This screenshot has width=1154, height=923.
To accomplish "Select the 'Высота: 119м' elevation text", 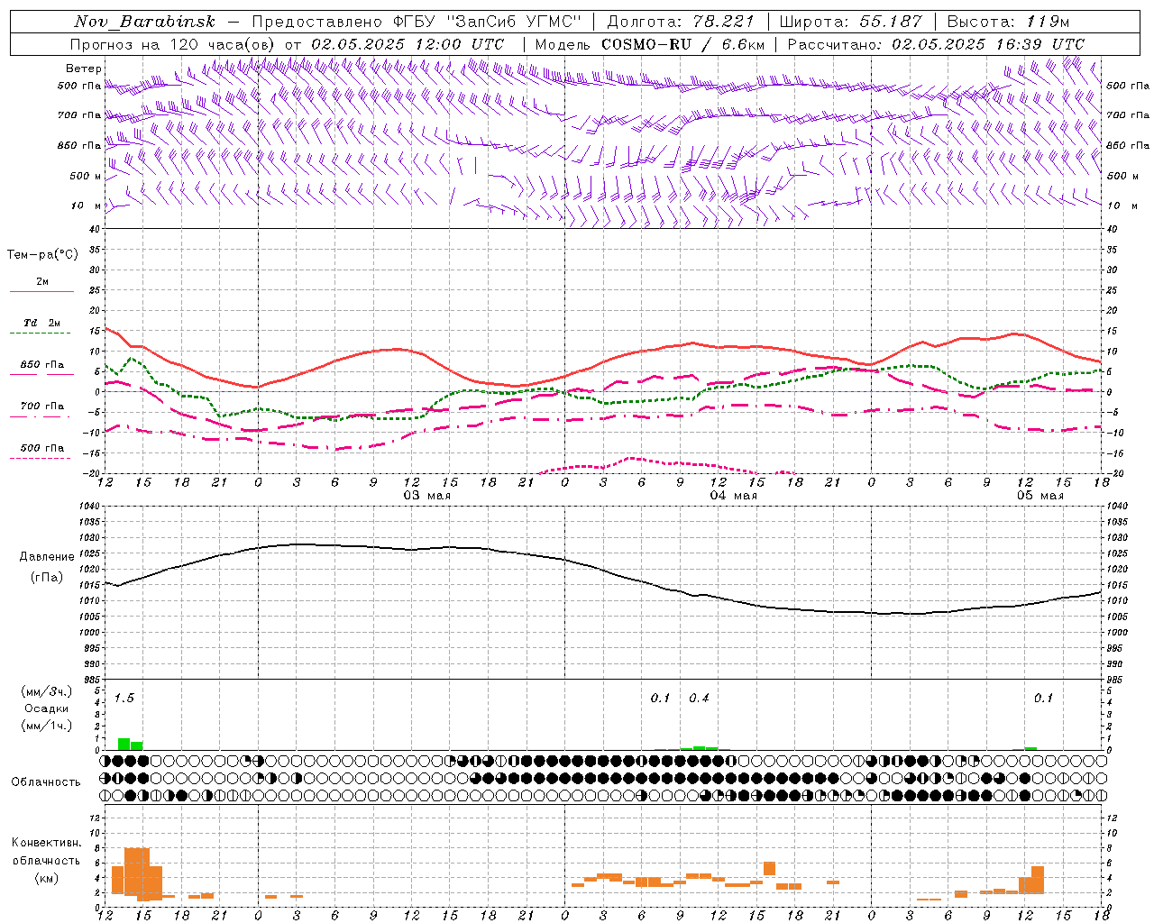I will (1008, 22).
